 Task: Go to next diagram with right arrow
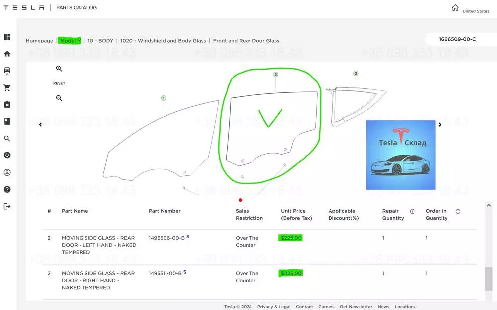click(x=440, y=125)
